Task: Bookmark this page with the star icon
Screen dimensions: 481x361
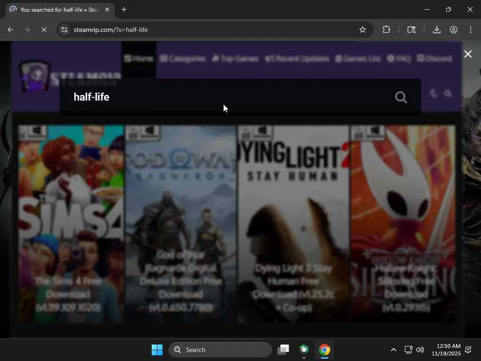Action: pyautogui.click(x=362, y=30)
